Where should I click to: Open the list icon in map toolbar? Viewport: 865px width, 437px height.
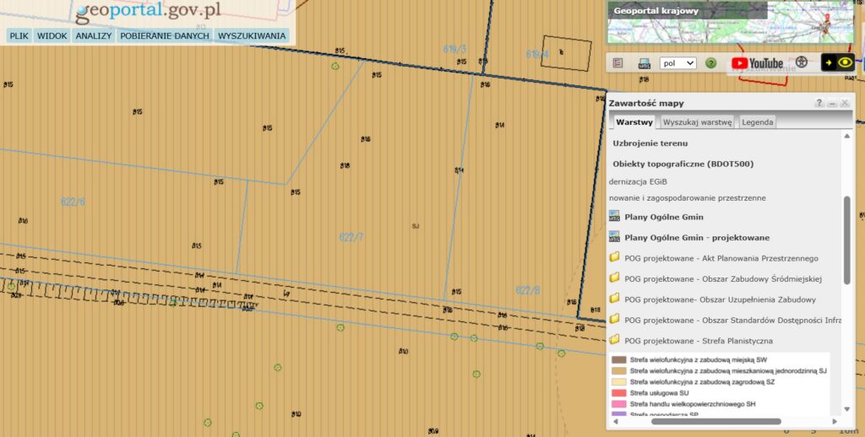click(x=618, y=63)
